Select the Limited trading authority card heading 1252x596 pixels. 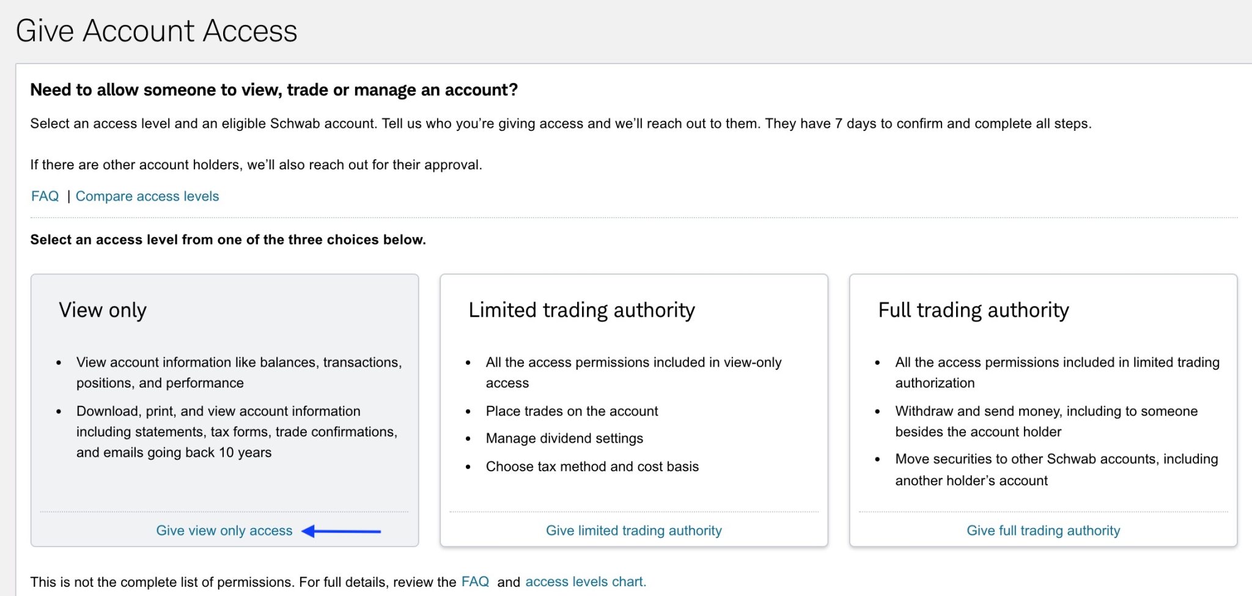tap(581, 310)
